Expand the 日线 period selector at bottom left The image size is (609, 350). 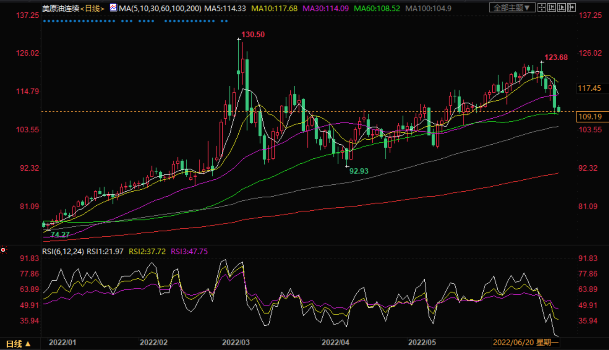pyautogui.click(x=18, y=344)
